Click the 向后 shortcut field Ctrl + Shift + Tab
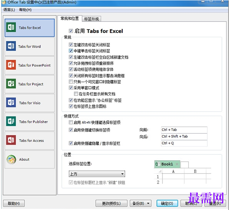 click(x=184, y=136)
